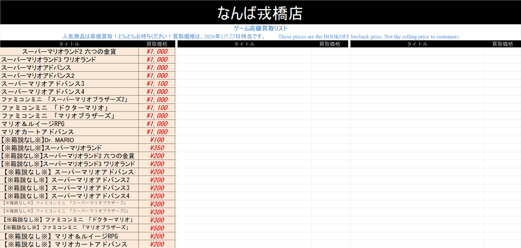Select the 【※箱説なし※】スーパーマリオアドバンス3 title
This screenshot has width=521, height=248.
(x=69, y=188)
